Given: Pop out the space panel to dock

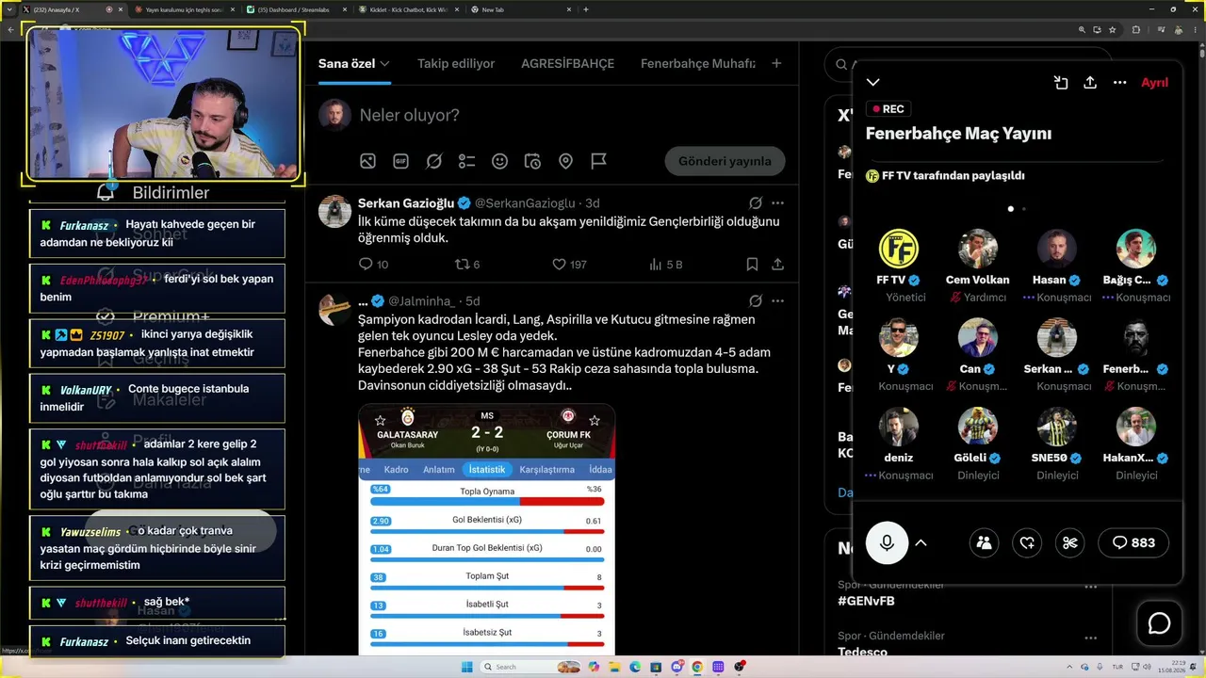Looking at the screenshot, I should (x=1061, y=83).
